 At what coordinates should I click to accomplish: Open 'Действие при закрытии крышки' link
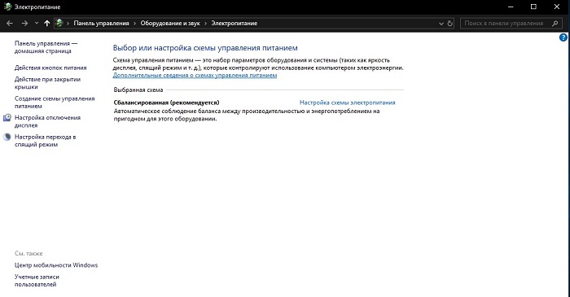point(47,83)
